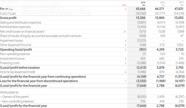Viewport: 186px width, 108px height.
Task: Select the 2017 revenue figure 47,631
Action: [x=179, y=9]
